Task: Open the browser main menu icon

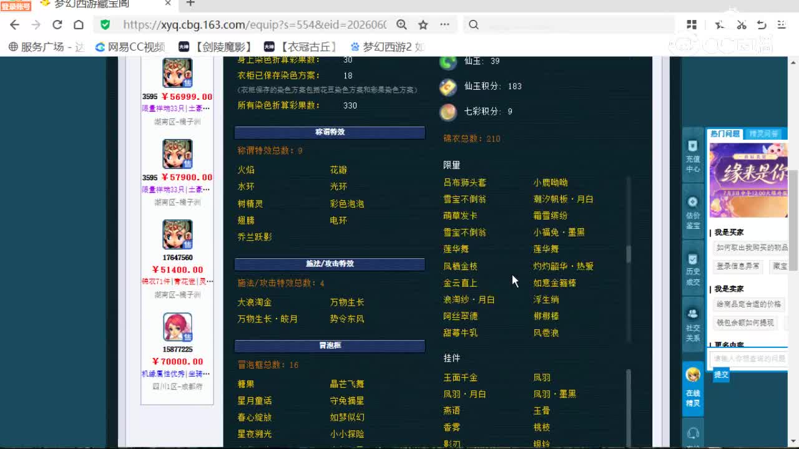Action: point(782,25)
